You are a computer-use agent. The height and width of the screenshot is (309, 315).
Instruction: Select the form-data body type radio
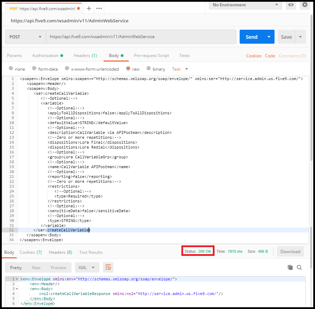pyautogui.click(x=34, y=69)
